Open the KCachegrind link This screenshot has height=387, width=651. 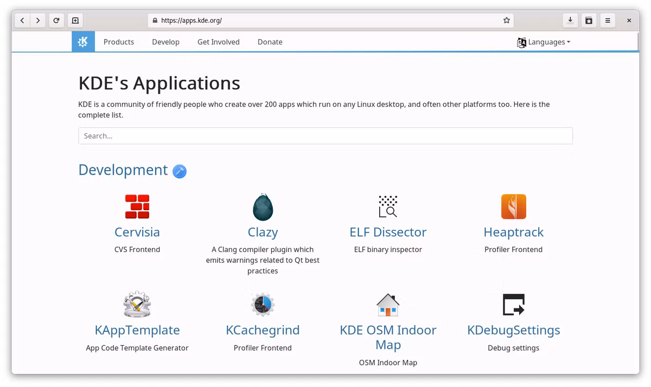pos(263,330)
